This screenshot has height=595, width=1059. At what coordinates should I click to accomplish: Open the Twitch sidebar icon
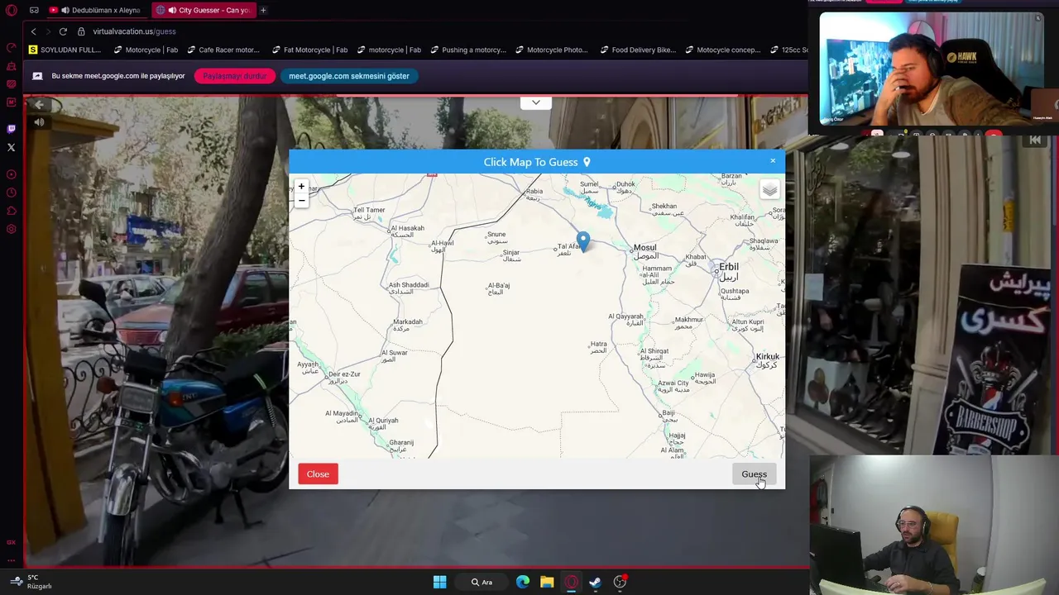pyautogui.click(x=11, y=129)
